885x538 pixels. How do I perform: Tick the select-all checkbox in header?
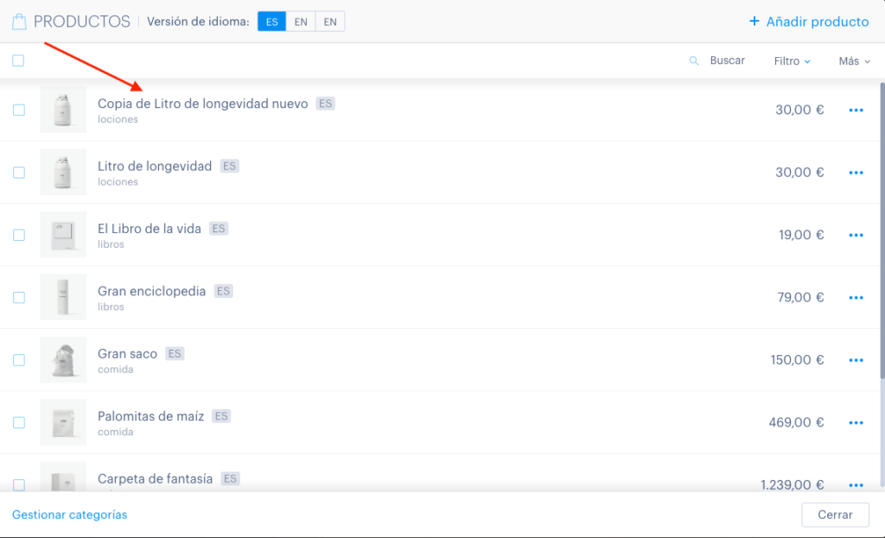point(18,60)
